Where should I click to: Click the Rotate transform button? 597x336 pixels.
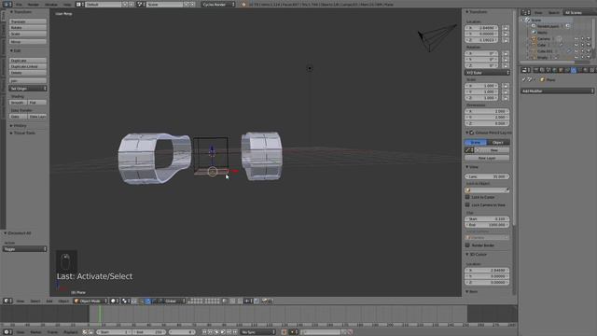tap(28, 28)
